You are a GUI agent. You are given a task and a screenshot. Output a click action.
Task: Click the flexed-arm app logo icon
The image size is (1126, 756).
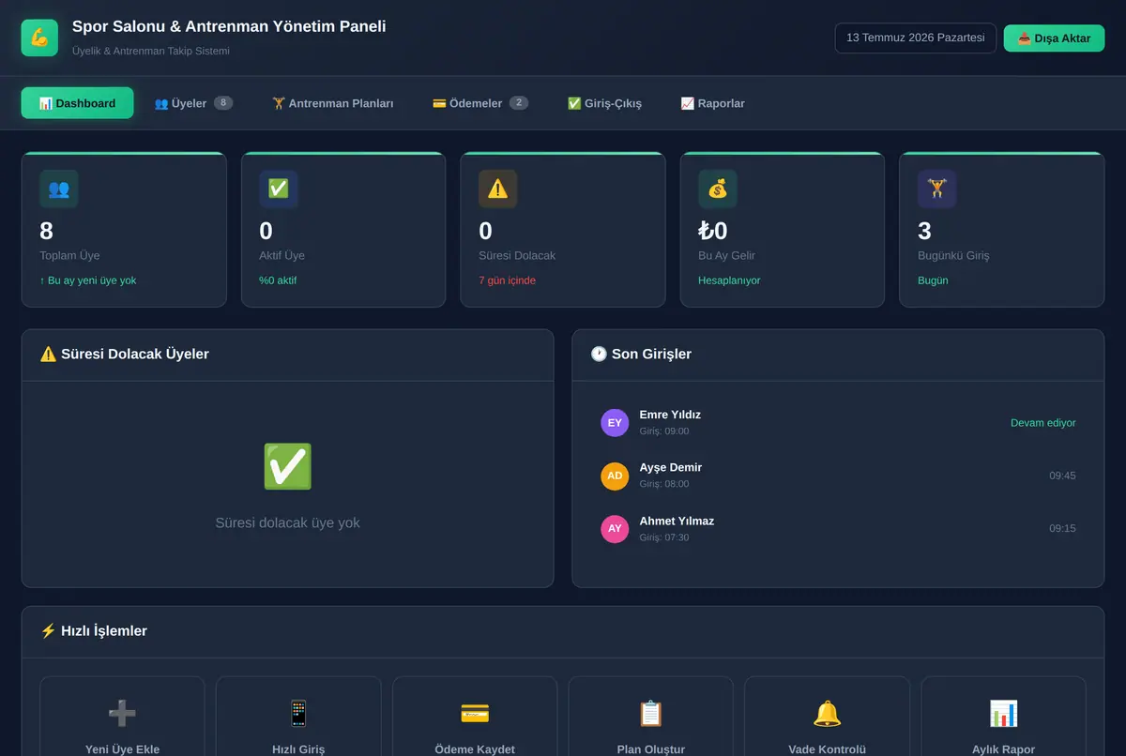39,38
